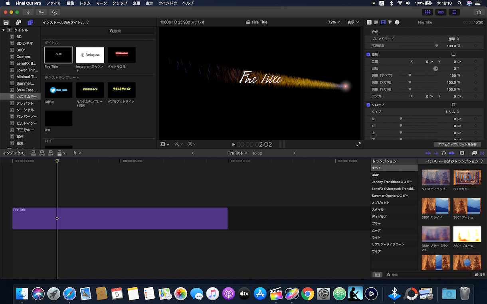Screen dimensions: 487x304
Task: Switch to the Title inspector T icon
Action: coord(369,22)
